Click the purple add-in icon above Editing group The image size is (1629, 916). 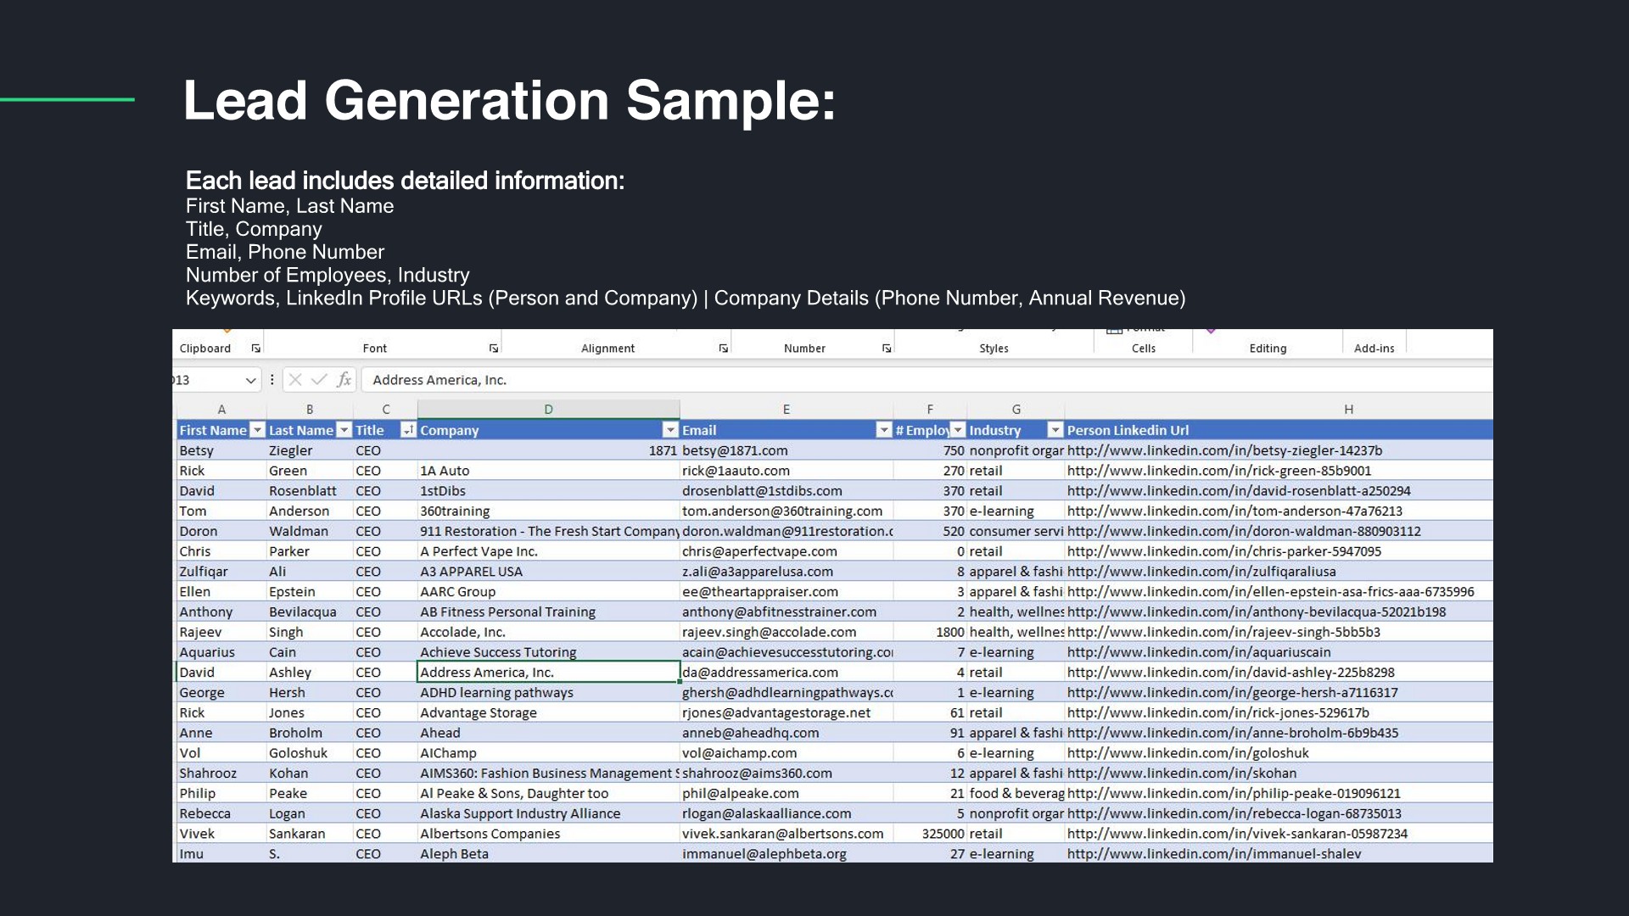click(1212, 332)
